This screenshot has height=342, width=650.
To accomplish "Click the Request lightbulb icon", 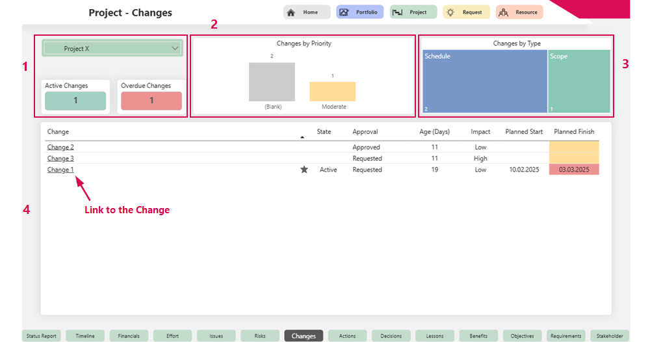I will pos(450,12).
